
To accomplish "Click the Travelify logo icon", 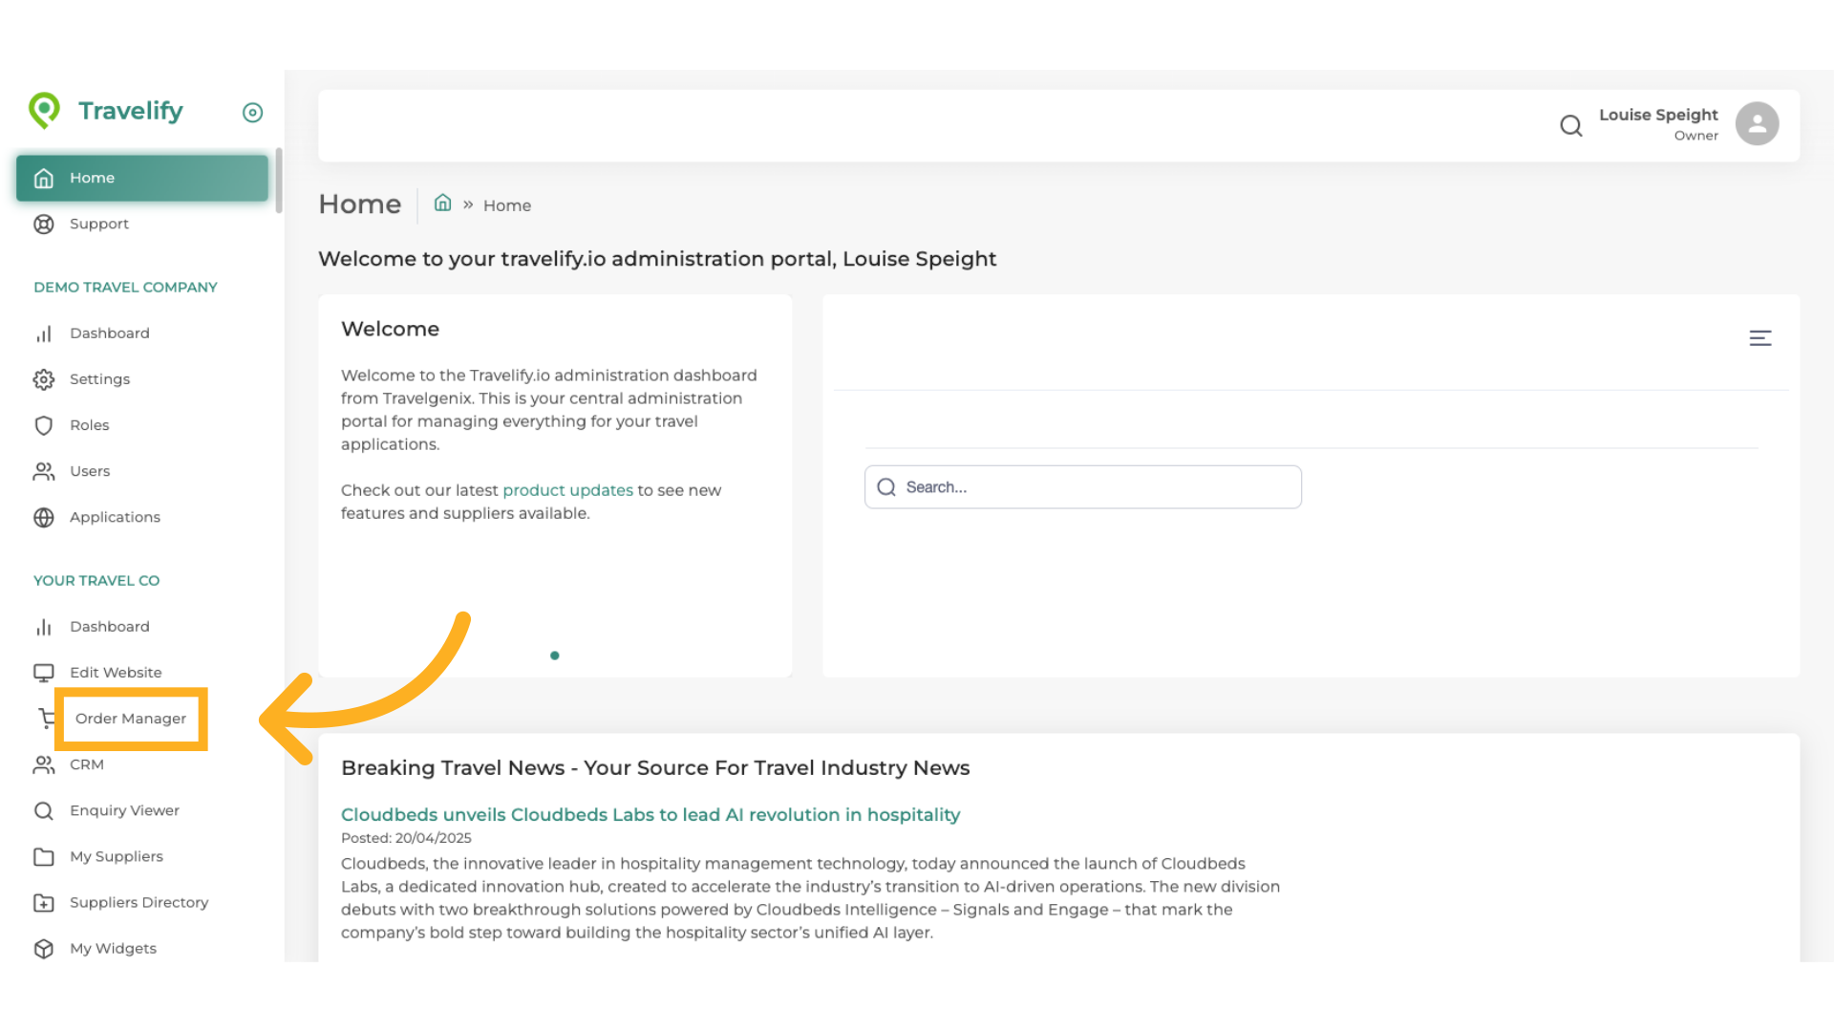I will pos(44,111).
